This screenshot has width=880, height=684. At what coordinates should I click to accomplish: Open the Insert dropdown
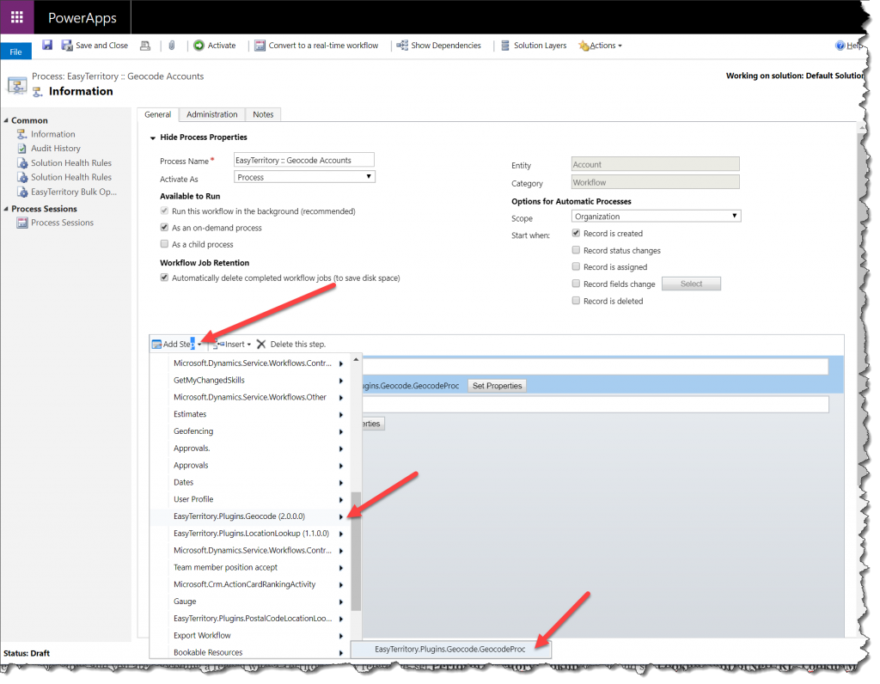(232, 344)
